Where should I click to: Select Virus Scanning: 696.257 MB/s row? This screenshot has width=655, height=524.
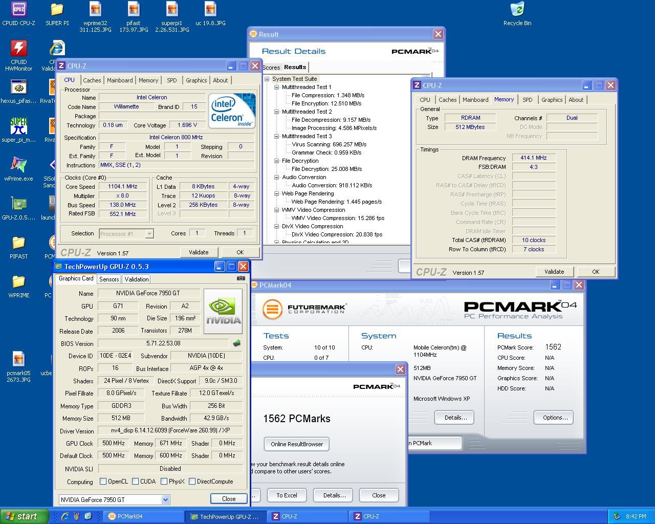click(329, 144)
